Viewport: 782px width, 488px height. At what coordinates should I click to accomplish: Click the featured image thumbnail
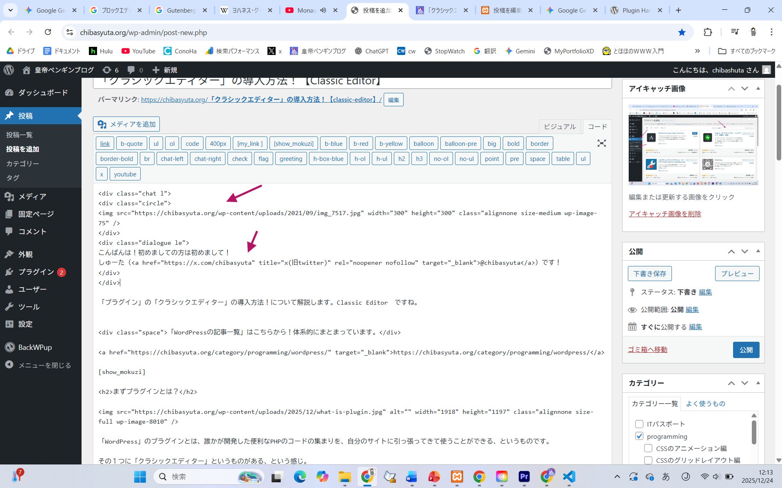(693, 145)
